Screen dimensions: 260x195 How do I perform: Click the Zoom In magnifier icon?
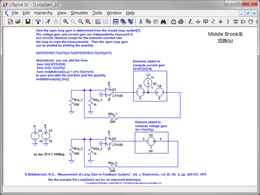(65, 21)
